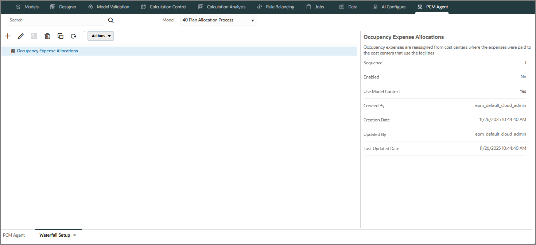
Task: Expand the Model dropdown arrow
Action: 253,20
